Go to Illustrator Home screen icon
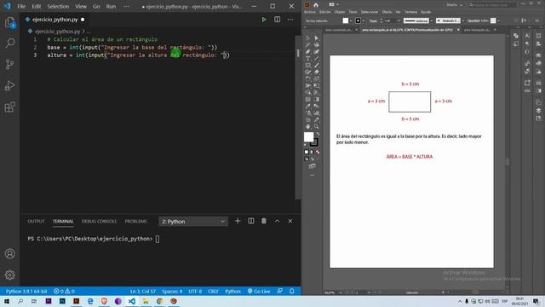The height and width of the screenshot is (307, 545). (x=316, y=5)
